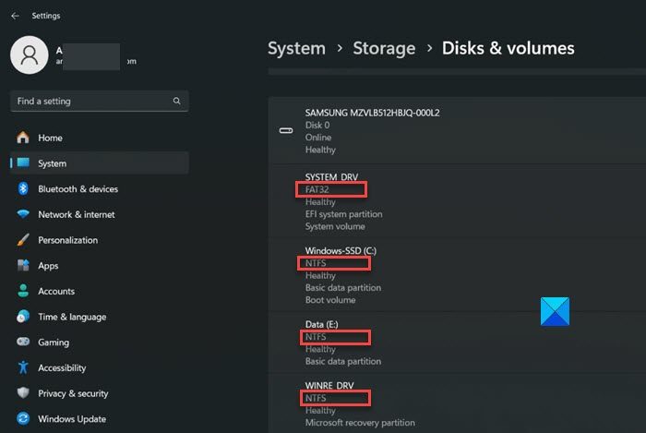
Task: Click Disk 0 label
Action: pos(317,126)
